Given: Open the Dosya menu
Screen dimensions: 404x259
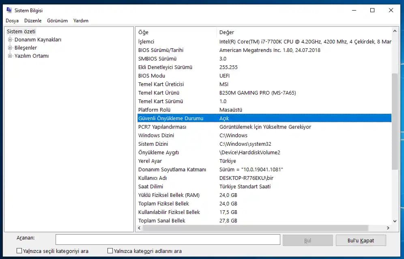Looking at the screenshot, I should click(x=12, y=21).
